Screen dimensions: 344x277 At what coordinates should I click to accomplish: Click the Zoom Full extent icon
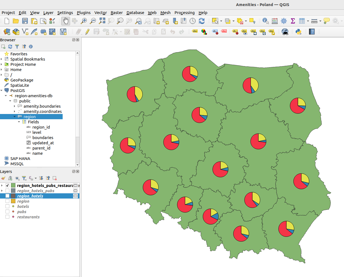pos(102,21)
